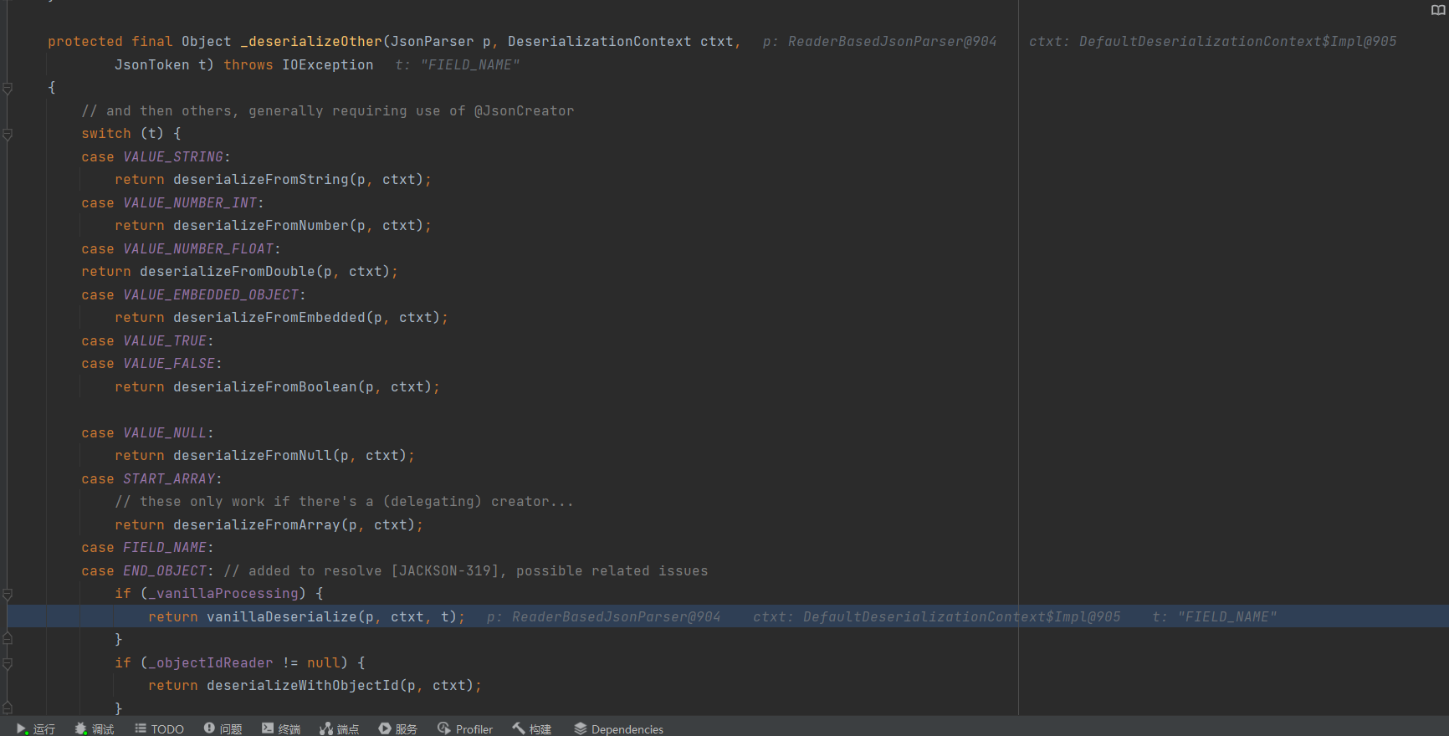The height and width of the screenshot is (736, 1449).
Task: Click the deserializeFromNull call
Action: 252,455
